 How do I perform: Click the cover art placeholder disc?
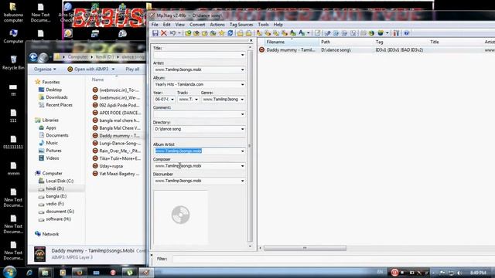(x=180, y=215)
